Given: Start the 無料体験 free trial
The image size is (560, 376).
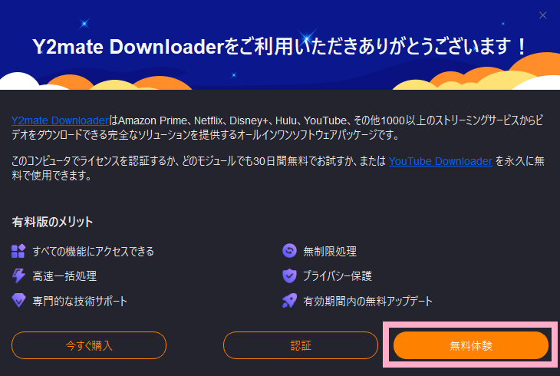Looking at the screenshot, I should tap(471, 345).
